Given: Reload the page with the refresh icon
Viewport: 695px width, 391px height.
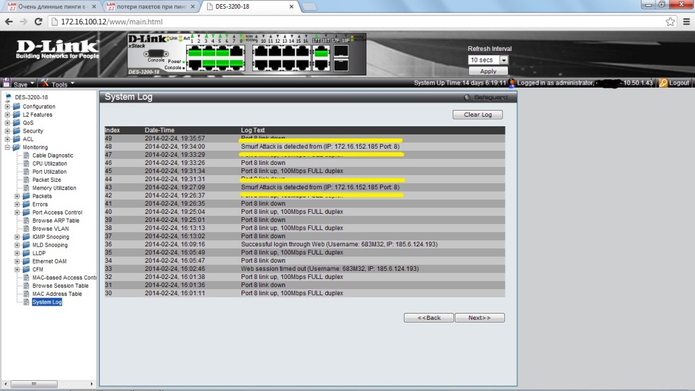Looking at the screenshot, I should pyautogui.click(x=39, y=22).
